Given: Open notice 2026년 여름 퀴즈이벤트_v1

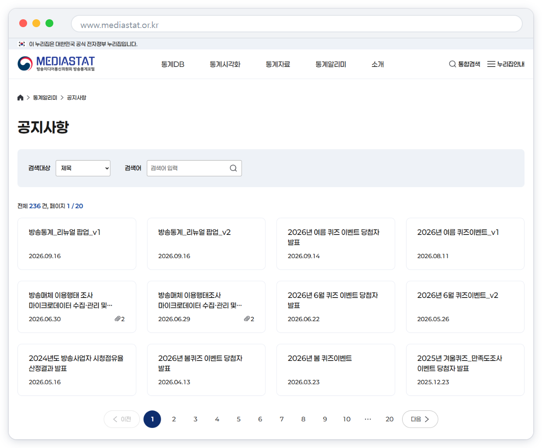Looking at the screenshot, I should click(465, 244).
